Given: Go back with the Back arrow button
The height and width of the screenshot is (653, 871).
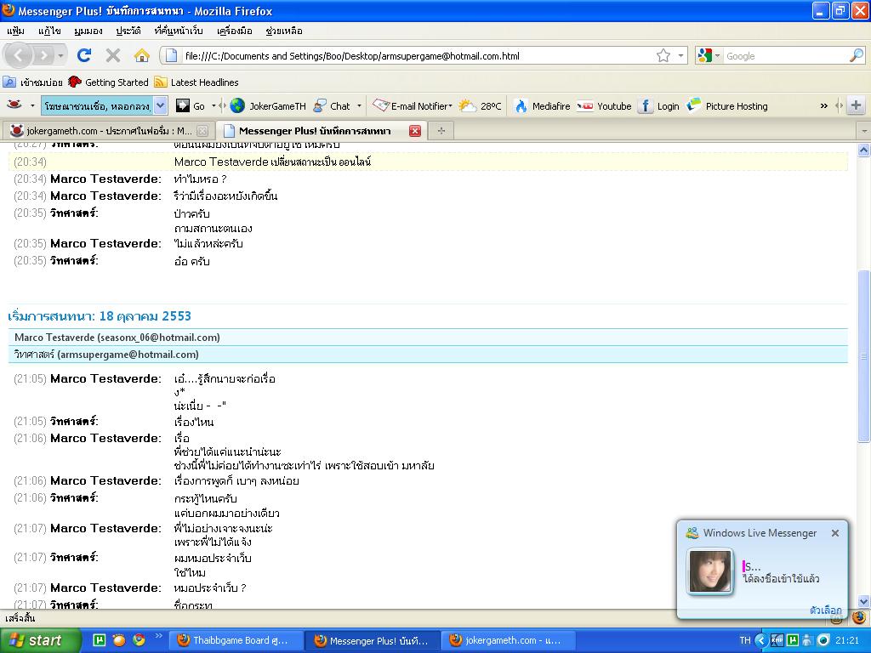Looking at the screenshot, I should (19, 55).
